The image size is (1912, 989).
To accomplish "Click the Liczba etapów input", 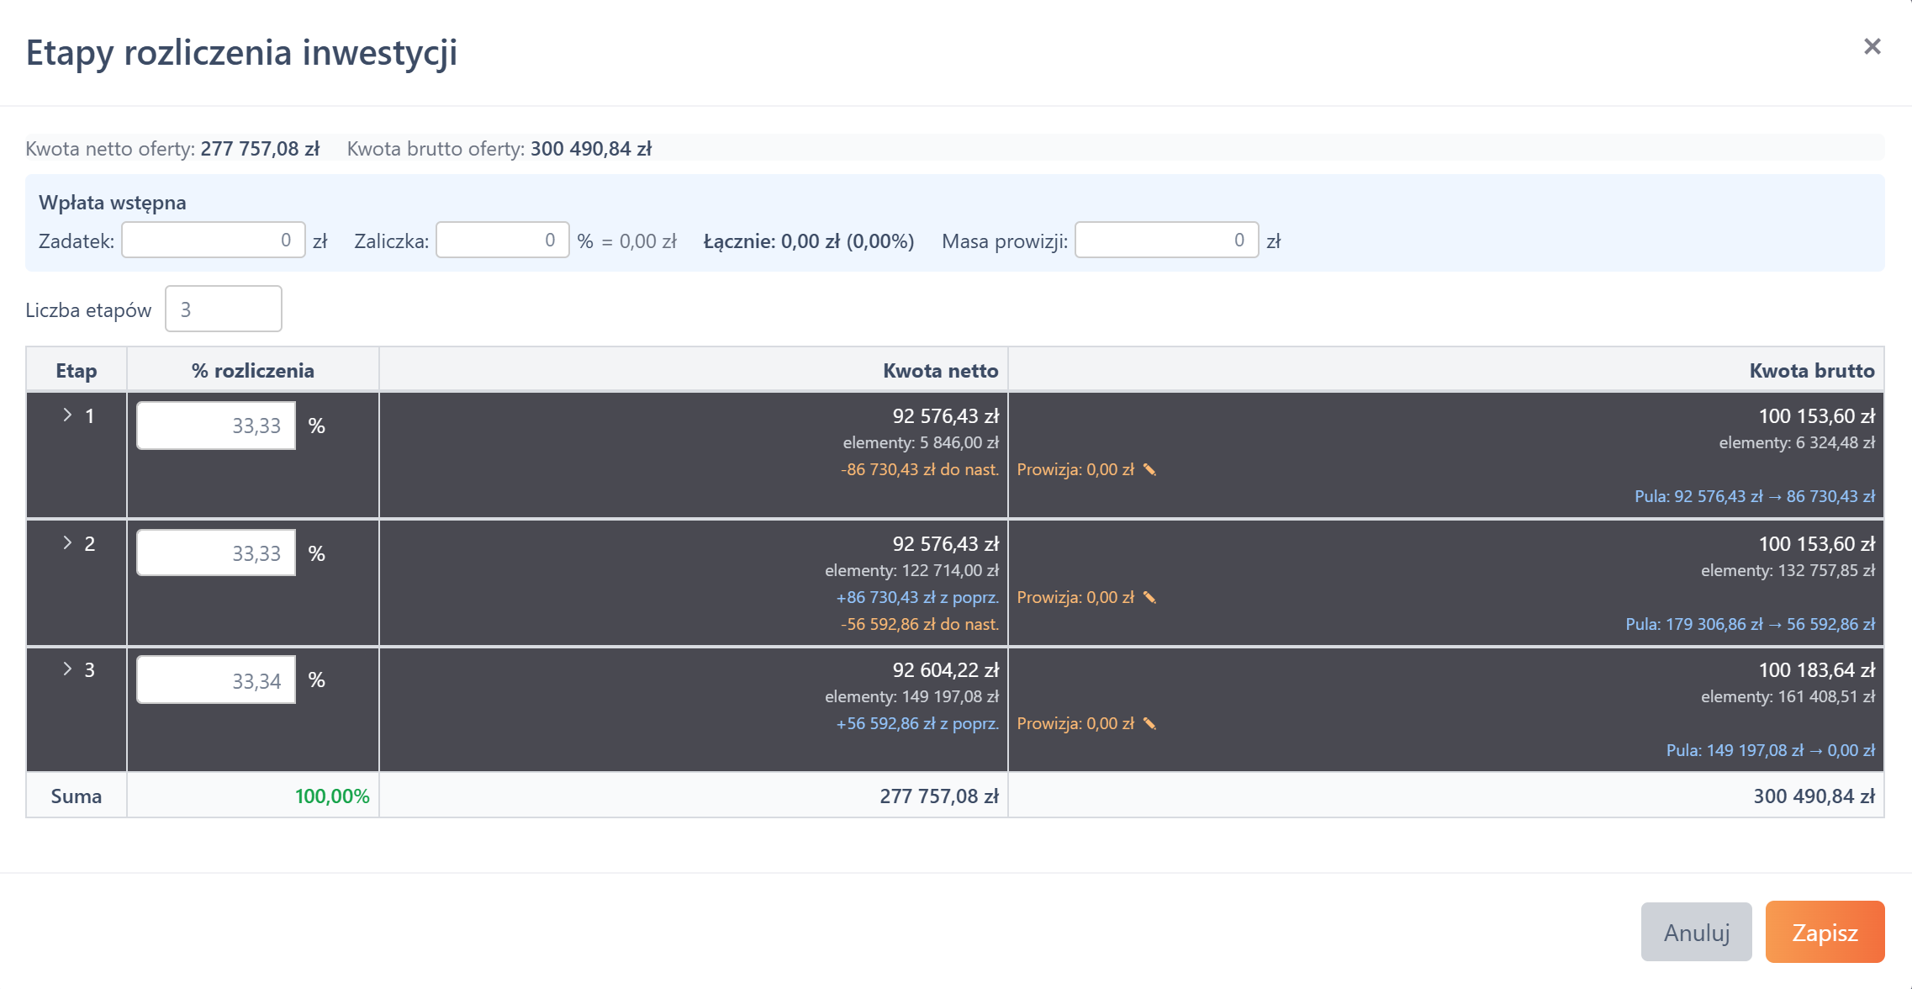I will [x=223, y=309].
